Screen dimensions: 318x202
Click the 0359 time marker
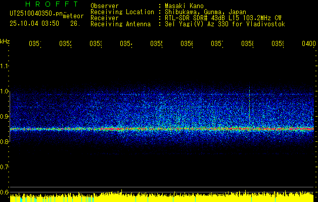[x=278, y=44]
